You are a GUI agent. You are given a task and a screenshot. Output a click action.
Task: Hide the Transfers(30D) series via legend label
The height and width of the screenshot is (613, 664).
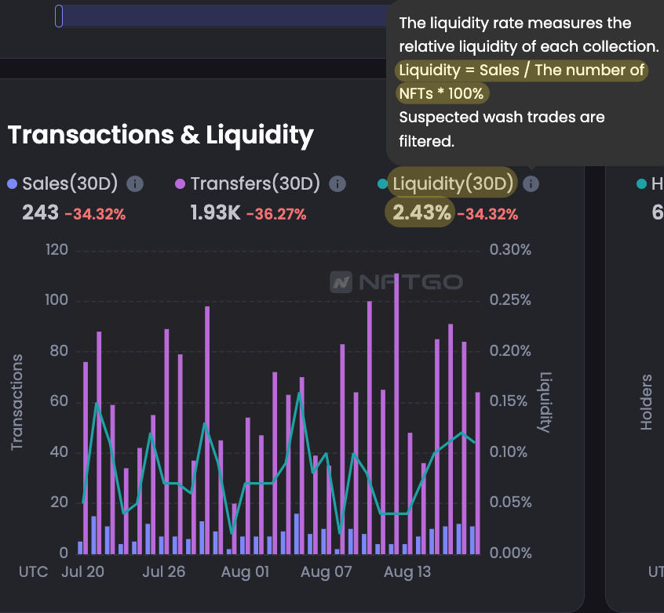click(x=255, y=184)
